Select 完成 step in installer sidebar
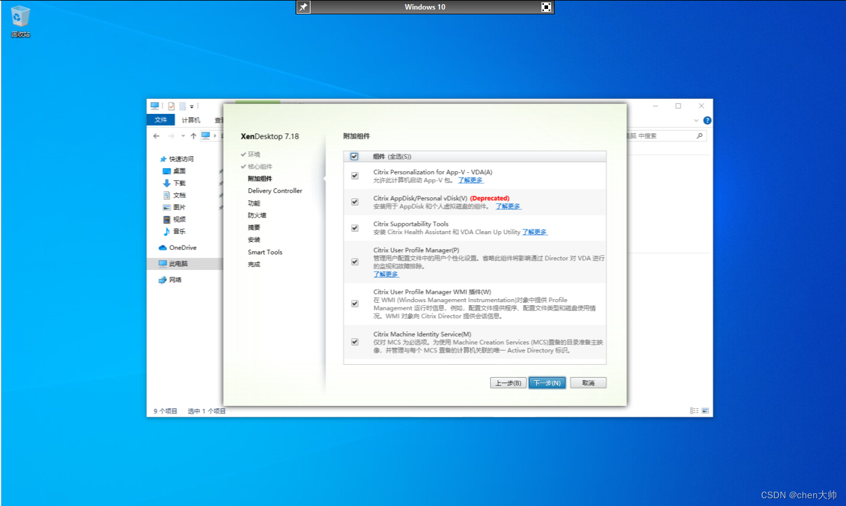 click(x=254, y=264)
